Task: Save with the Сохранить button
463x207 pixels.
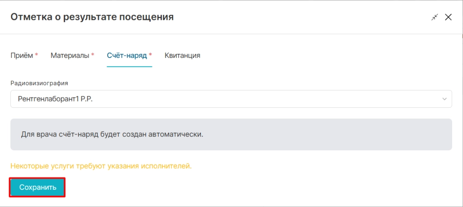Action: pyautogui.click(x=38, y=187)
